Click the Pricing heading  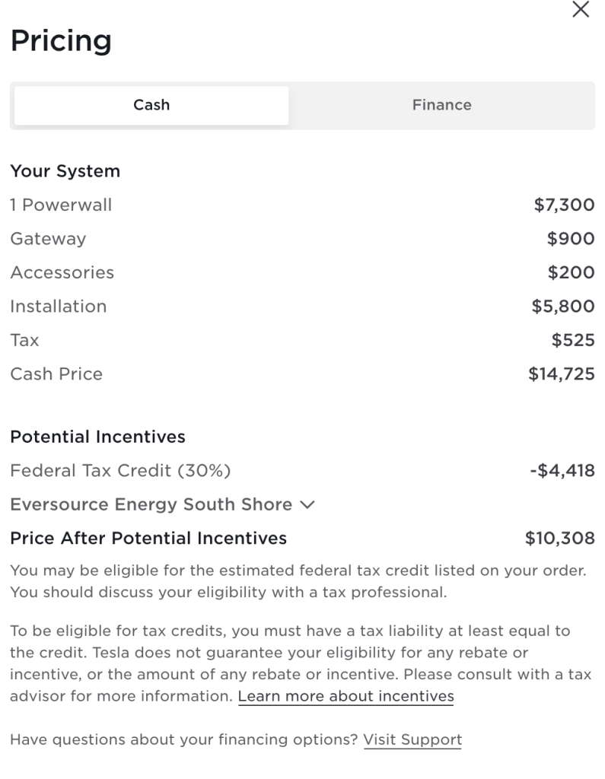[61, 40]
